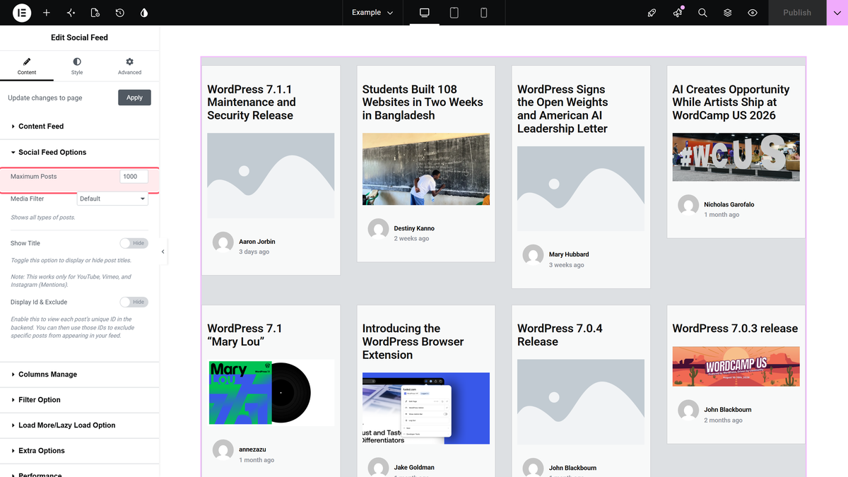
Task: Click the "2 weeks ago" timestamp
Action: [x=411, y=239]
